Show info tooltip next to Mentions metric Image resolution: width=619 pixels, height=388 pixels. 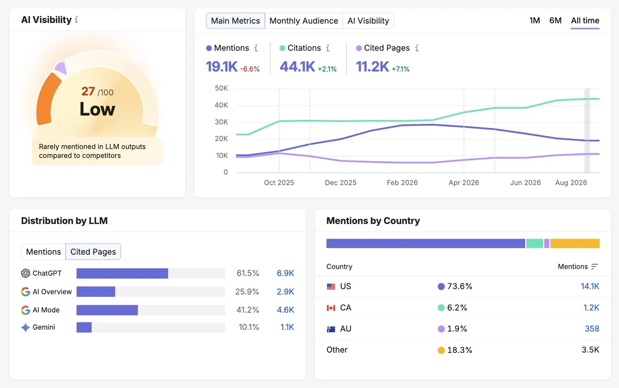[x=256, y=48]
